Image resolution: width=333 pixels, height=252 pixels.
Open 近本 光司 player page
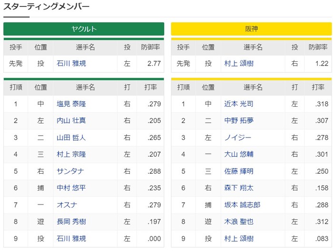[x=238, y=104]
